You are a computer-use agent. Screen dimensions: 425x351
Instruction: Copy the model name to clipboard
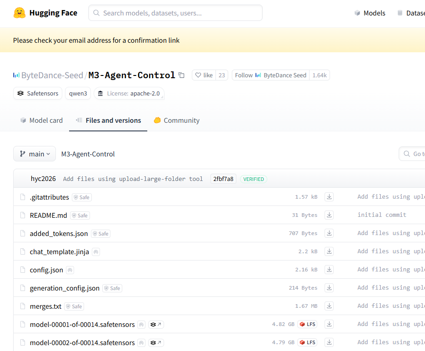[x=182, y=75]
